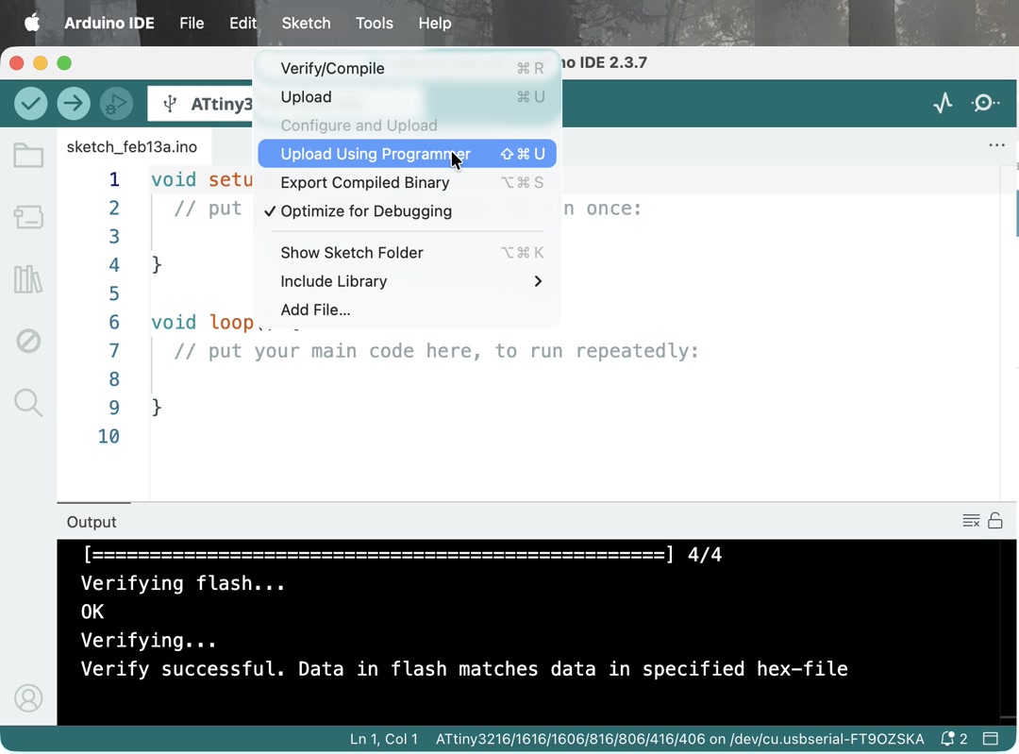Open the user account profile icon
1019x754 pixels.
[x=28, y=698]
